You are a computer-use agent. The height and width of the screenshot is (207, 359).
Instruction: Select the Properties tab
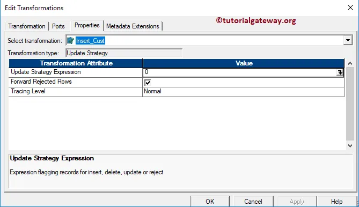click(x=87, y=25)
